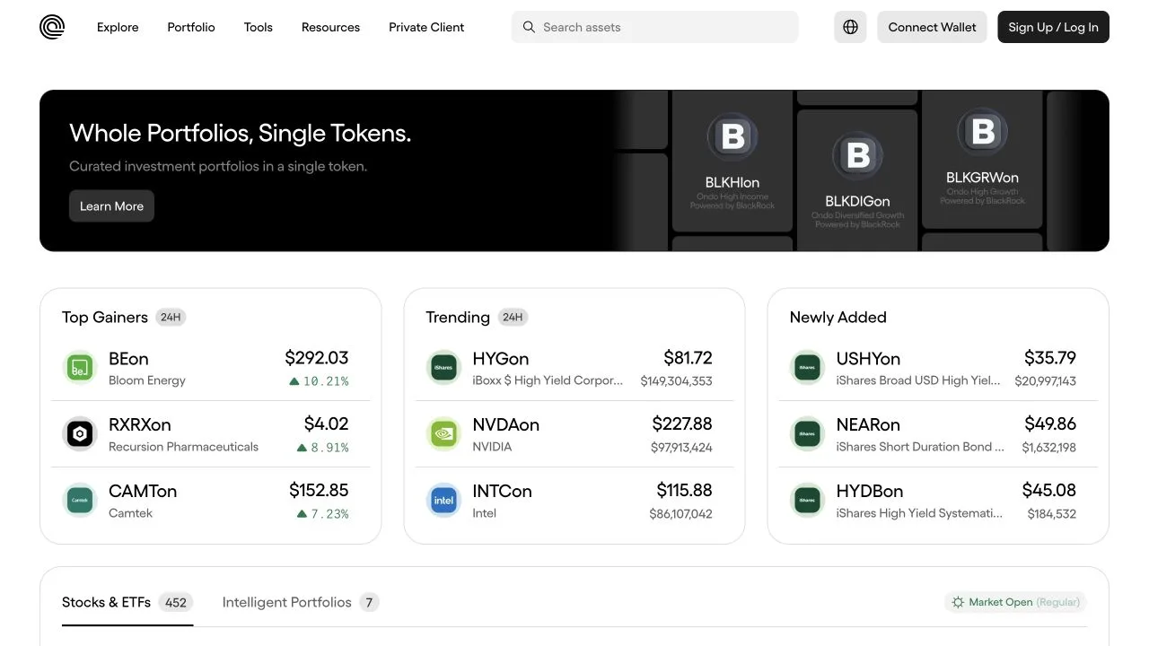The image size is (1149, 646).
Task: Click the RXRXon price $4.02
Action: [x=326, y=424]
